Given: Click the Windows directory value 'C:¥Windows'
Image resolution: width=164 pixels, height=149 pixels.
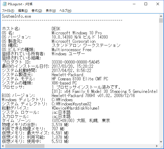Looking at the screenshot, I should [x=62, y=100].
